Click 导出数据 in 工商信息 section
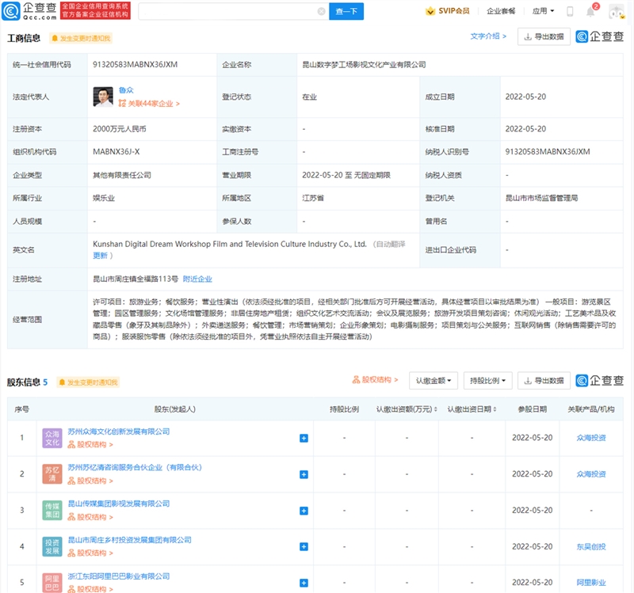The height and width of the screenshot is (593, 634). [544, 36]
